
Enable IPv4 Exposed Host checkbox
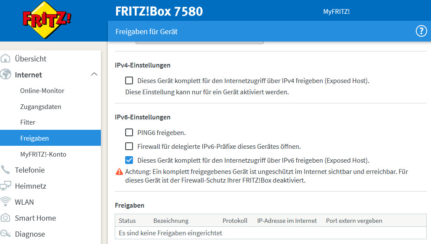click(x=129, y=80)
